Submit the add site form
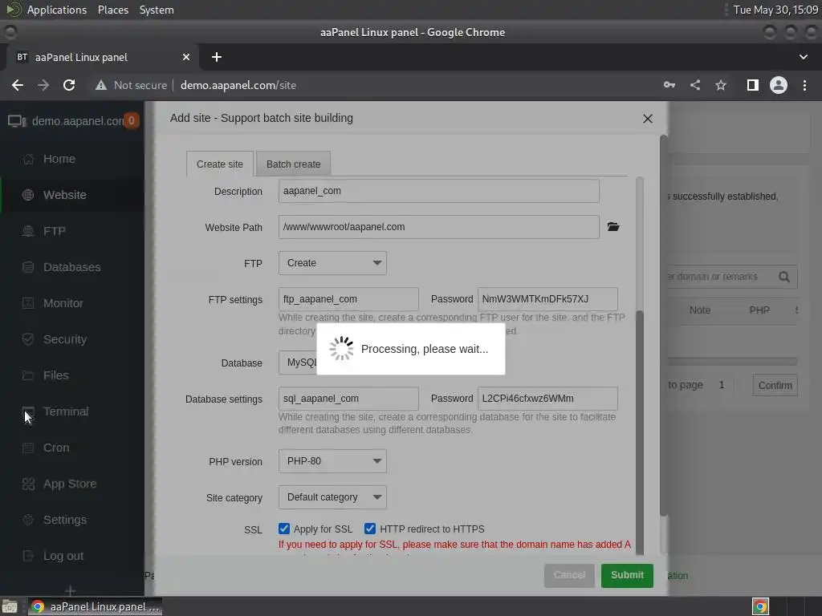Viewport: 822px width, 616px height. click(x=627, y=575)
